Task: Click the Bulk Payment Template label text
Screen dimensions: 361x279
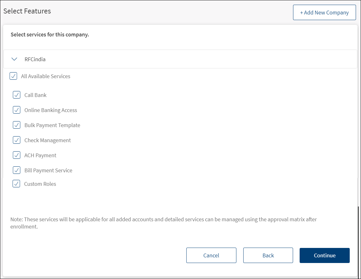Action: coord(52,125)
